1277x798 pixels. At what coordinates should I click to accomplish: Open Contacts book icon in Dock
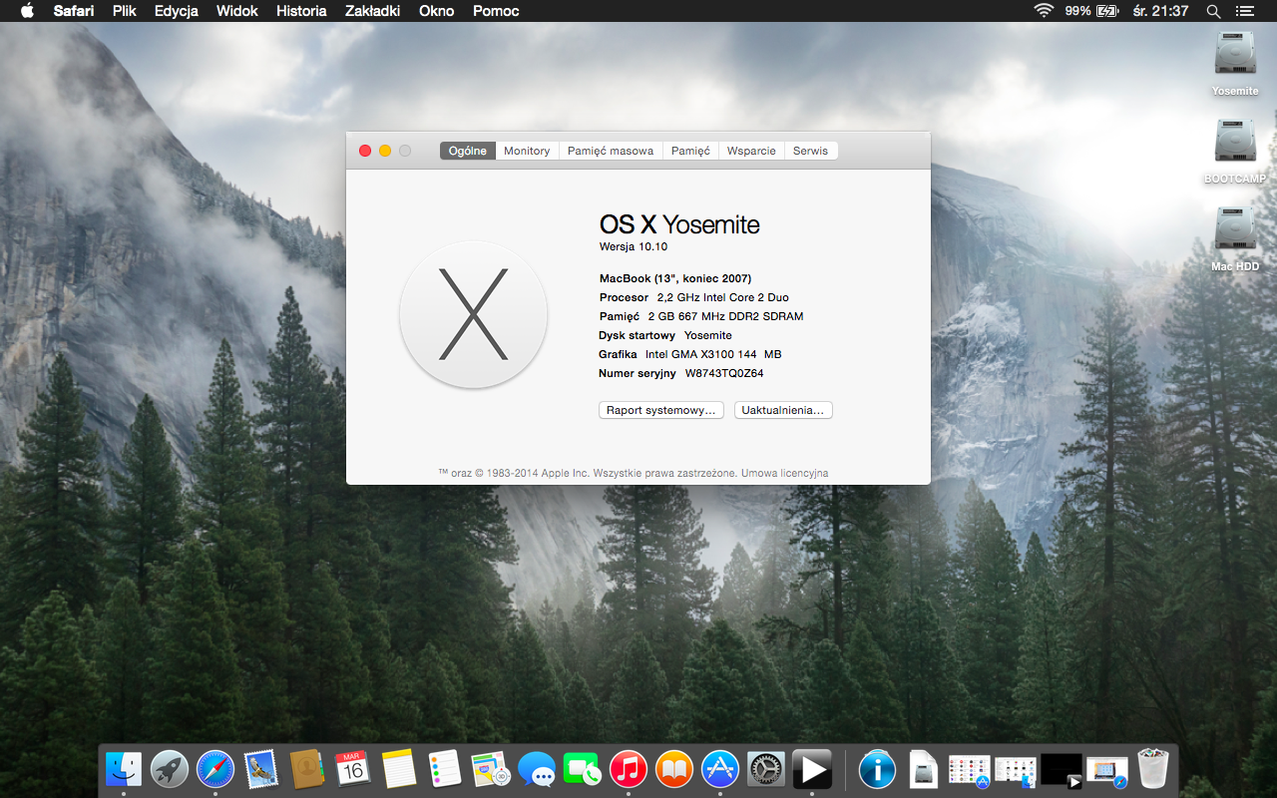(x=306, y=769)
